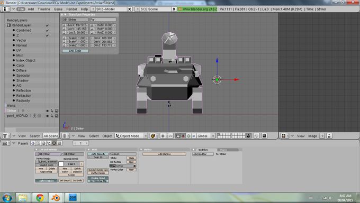Open the Add menu

click(x=31, y=9)
